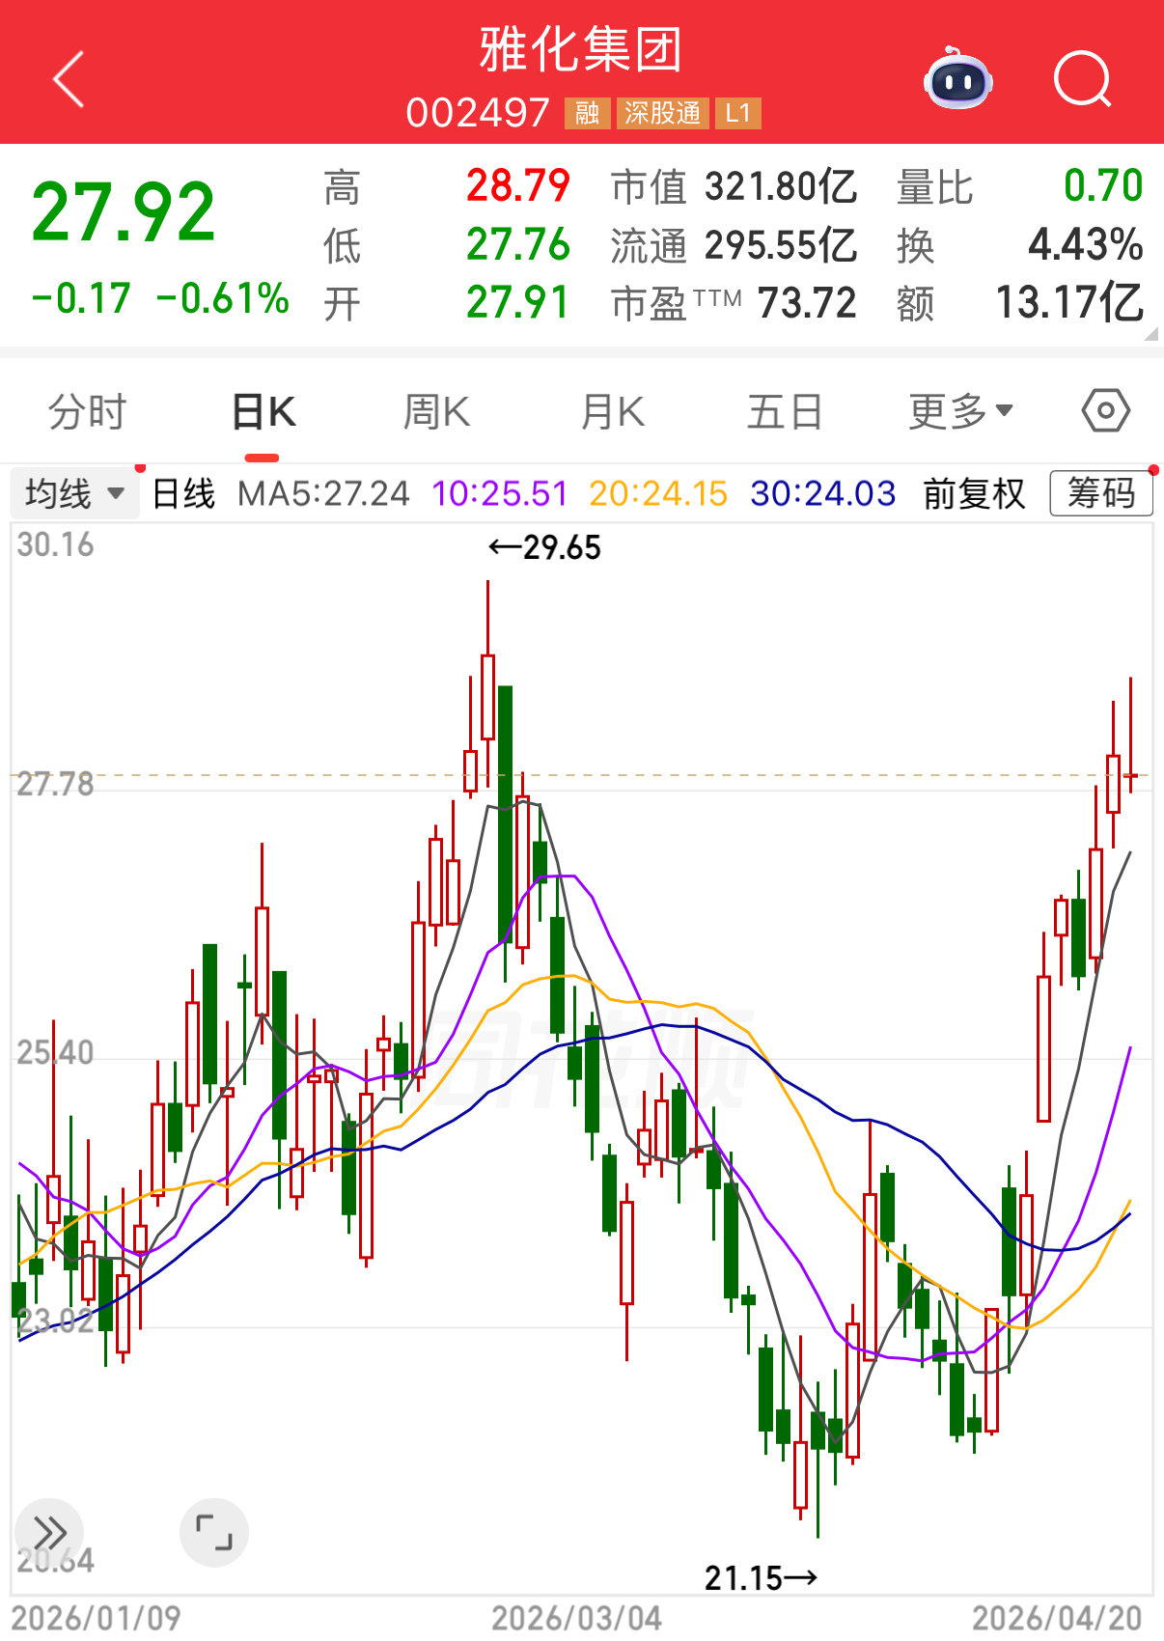Viewport: 1164px width, 1641px height.
Task: Open stock search magnifier
Action: [1082, 79]
